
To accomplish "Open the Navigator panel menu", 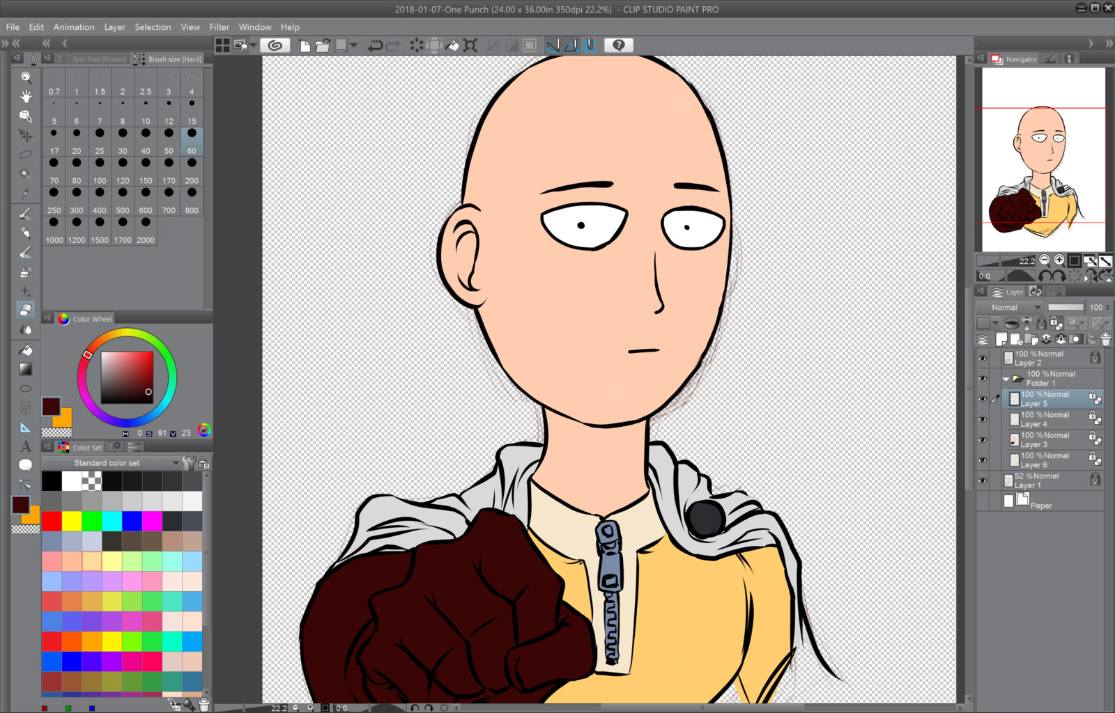I will click(x=981, y=58).
